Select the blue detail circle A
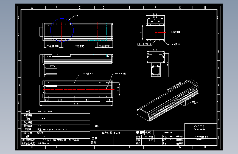The width and height of the screenshot is (238, 154). pyautogui.click(x=62, y=30)
